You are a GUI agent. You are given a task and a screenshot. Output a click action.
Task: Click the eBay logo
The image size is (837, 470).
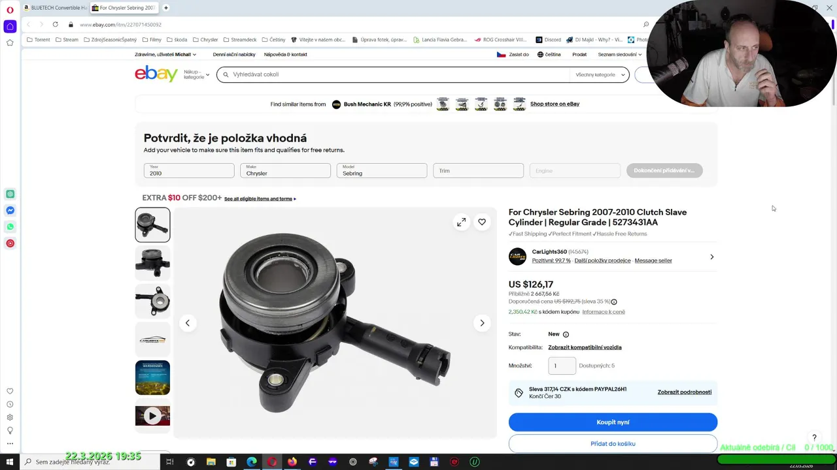click(x=156, y=74)
